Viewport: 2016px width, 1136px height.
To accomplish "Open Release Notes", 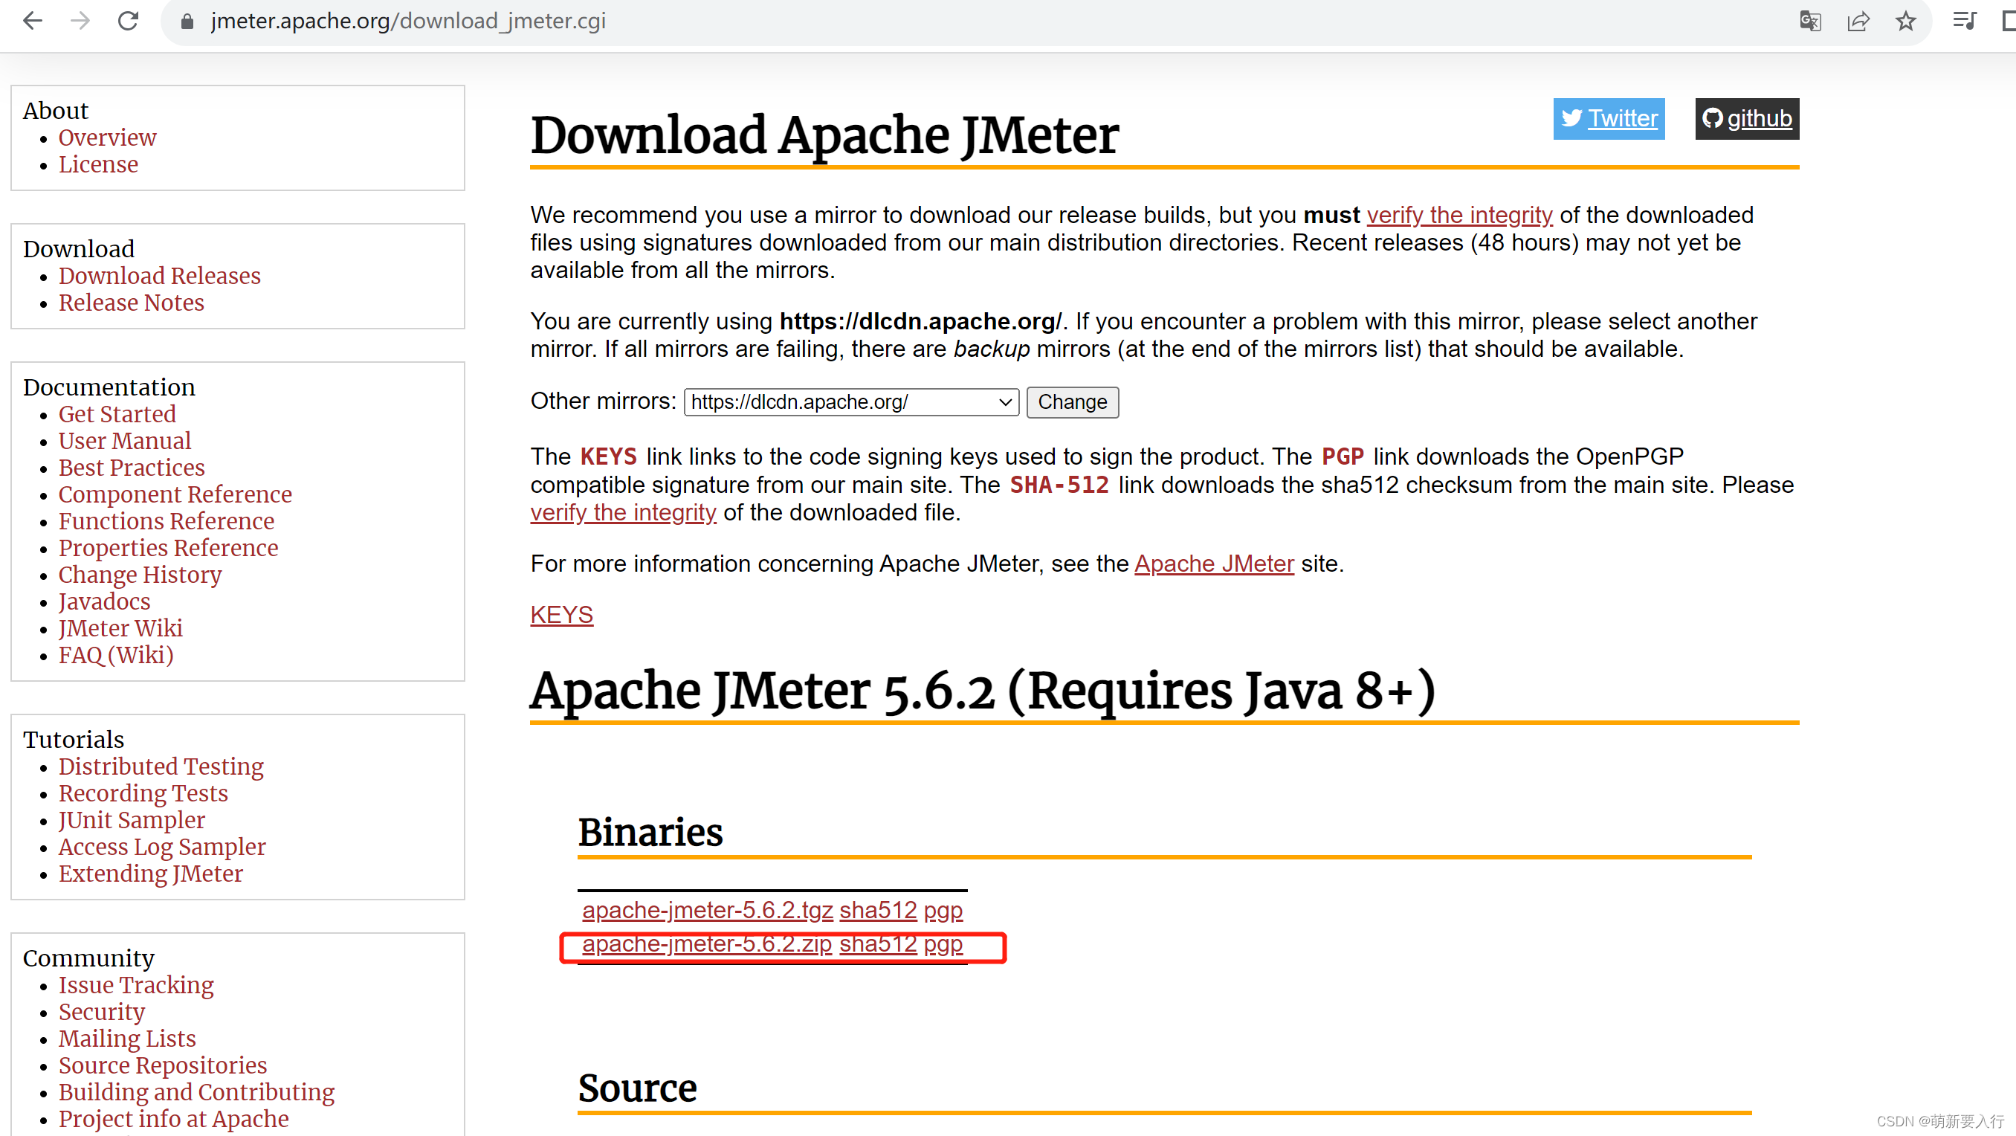I will pos(132,302).
